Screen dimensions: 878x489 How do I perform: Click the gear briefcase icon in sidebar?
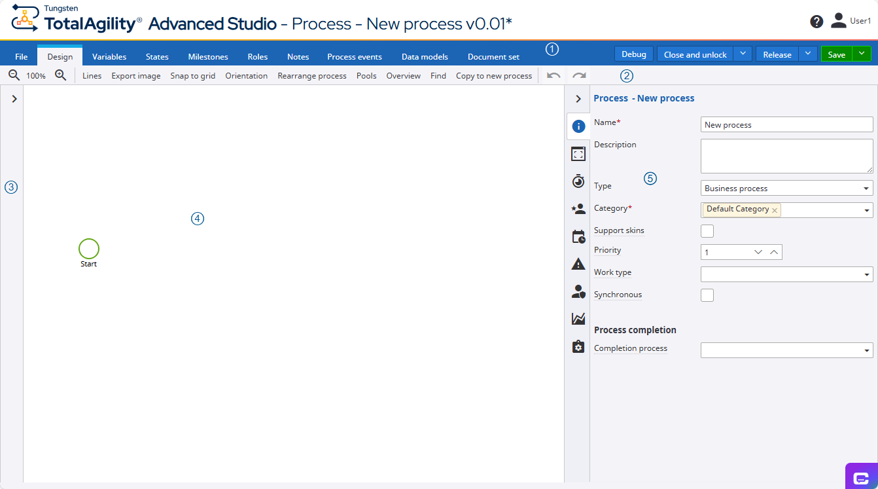[x=578, y=346]
